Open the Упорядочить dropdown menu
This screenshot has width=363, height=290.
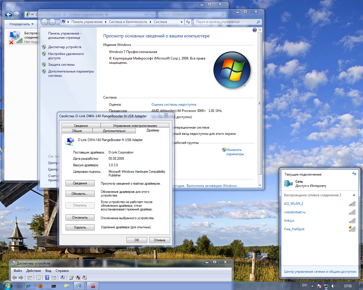[21, 24]
